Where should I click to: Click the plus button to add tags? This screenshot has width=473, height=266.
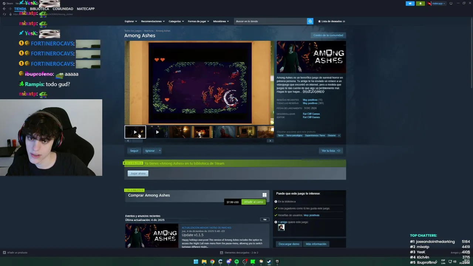339,136
